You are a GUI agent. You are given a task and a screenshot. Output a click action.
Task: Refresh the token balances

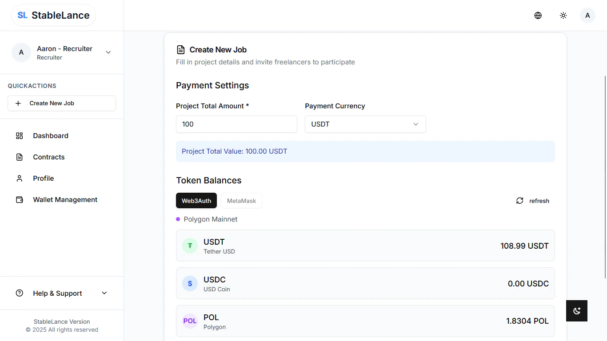coord(532,201)
